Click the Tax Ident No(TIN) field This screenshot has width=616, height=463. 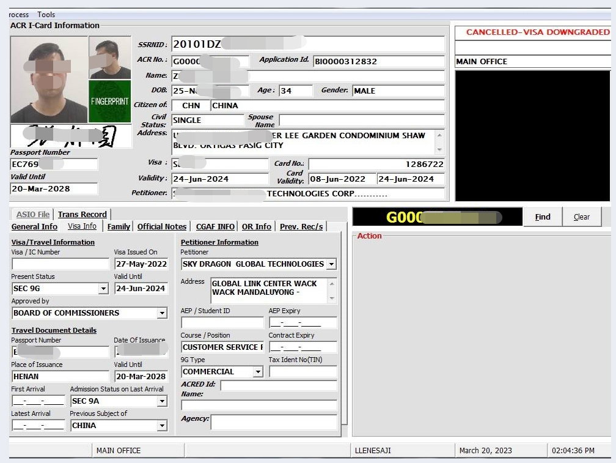point(302,372)
